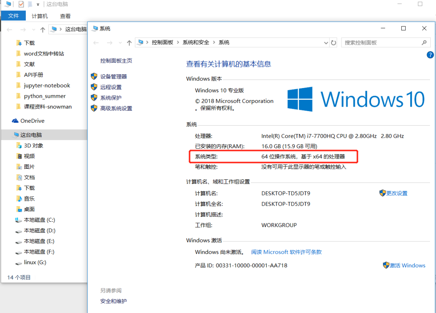Screen dimensions: 436x313
Task: Go up one level in Explorer window
Action: pos(42,29)
